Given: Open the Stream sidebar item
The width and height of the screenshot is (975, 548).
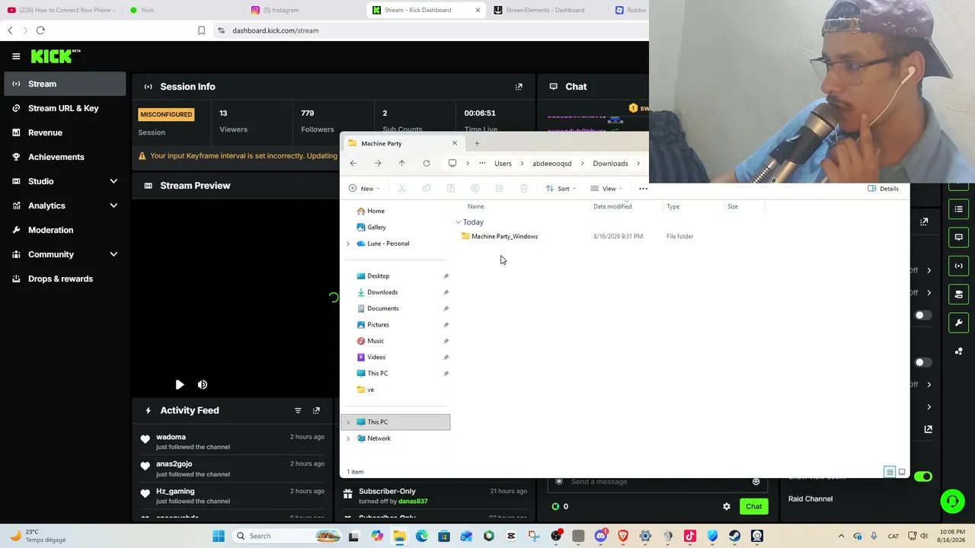Looking at the screenshot, I should tap(65, 84).
